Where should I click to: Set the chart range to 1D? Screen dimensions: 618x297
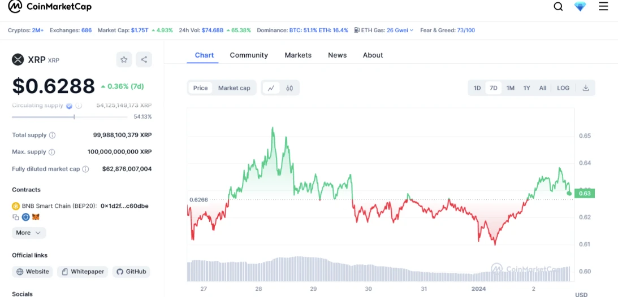point(477,88)
